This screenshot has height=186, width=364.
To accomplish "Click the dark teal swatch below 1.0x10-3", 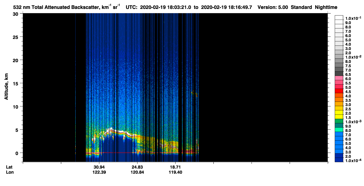I will coord(339,125).
